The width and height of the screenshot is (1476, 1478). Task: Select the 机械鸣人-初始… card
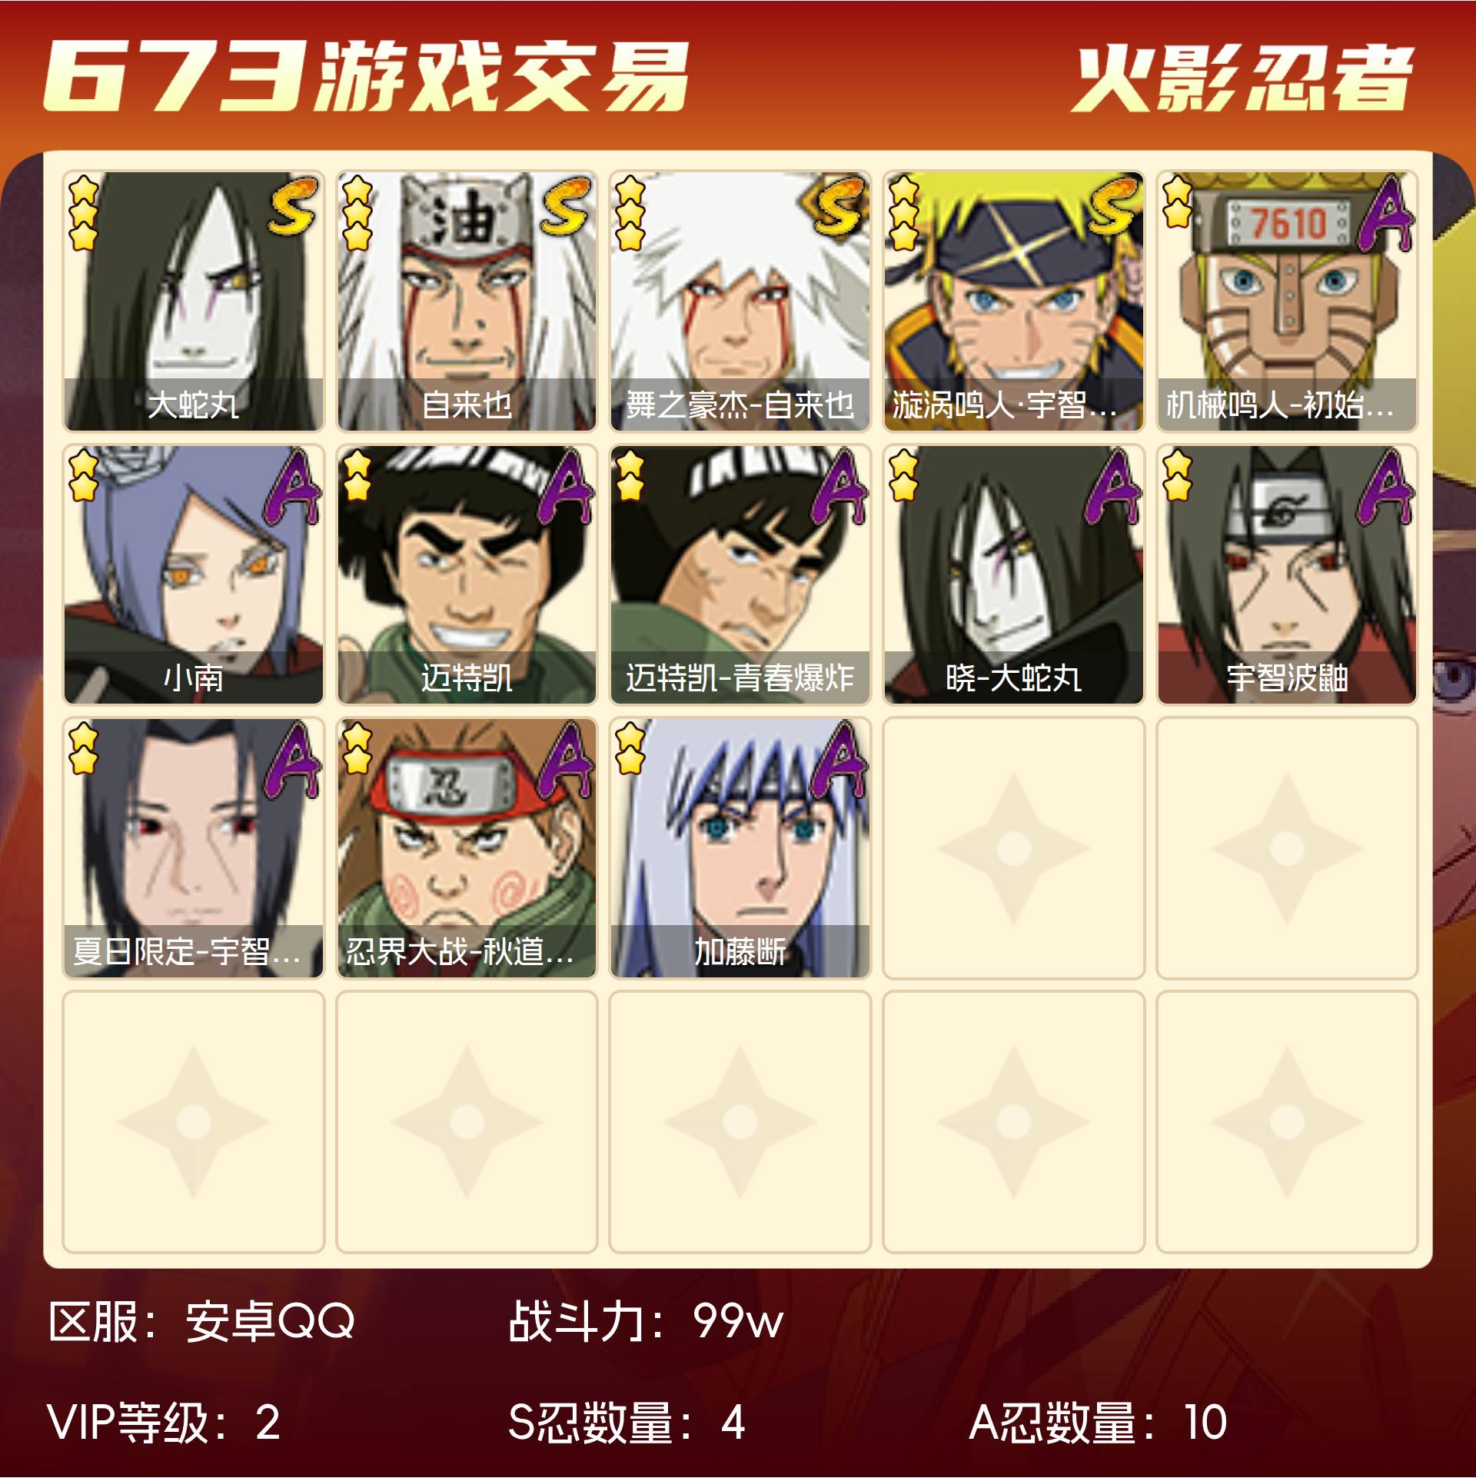point(1287,301)
